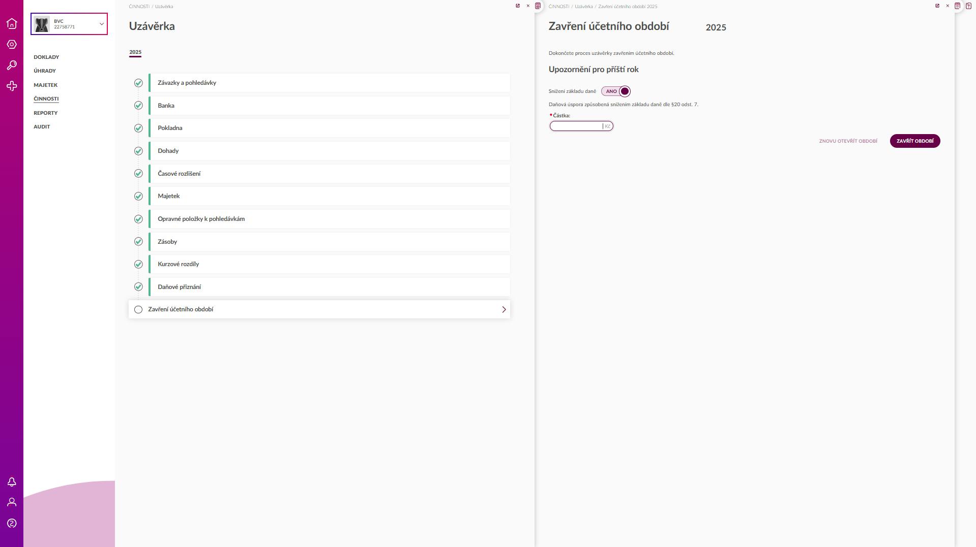Open the Uzávěrka panel in a new window

tap(518, 6)
